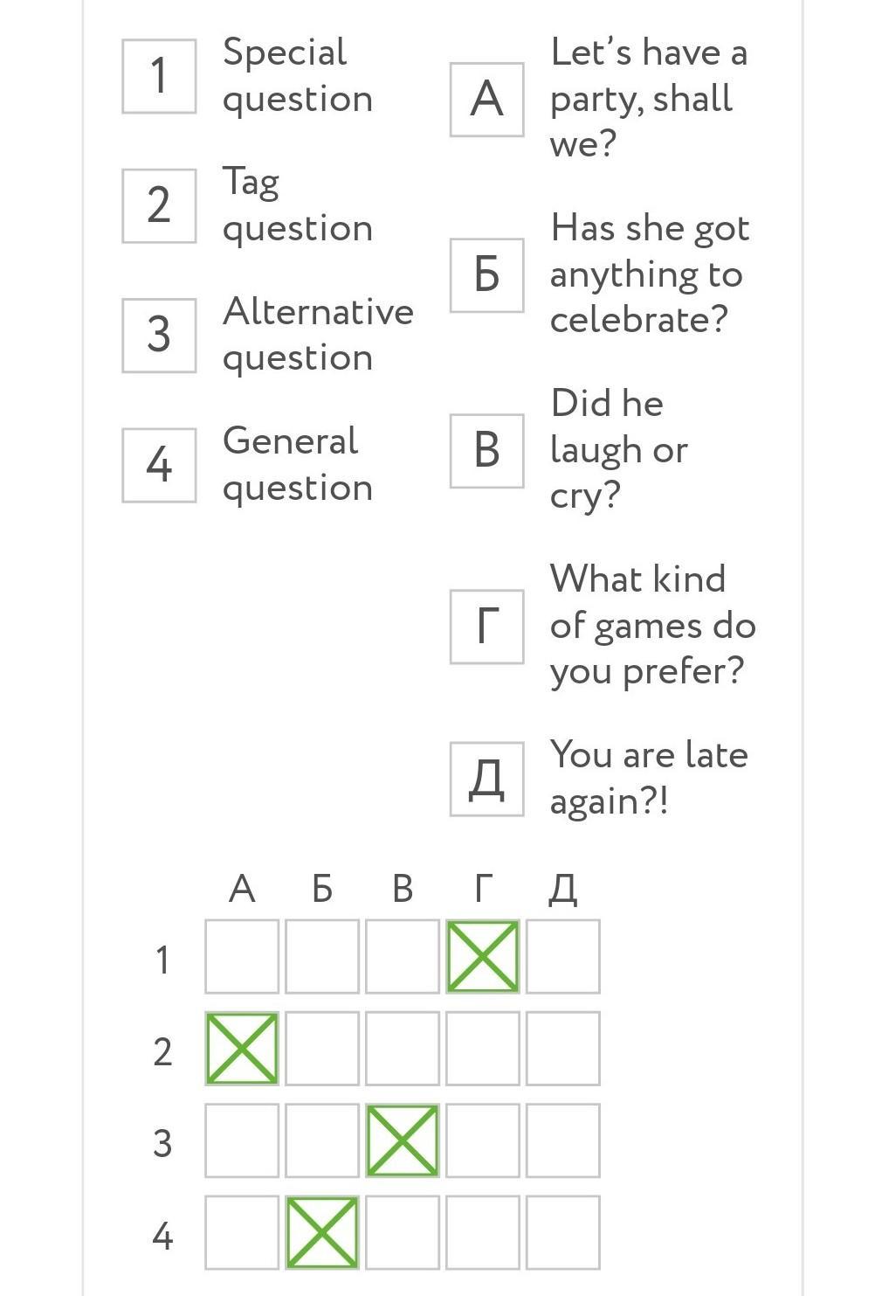Viewport: 875px width, 1296px height.
Task: Uncheck the marked box in row 1, column Г
Action: click(483, 956)
